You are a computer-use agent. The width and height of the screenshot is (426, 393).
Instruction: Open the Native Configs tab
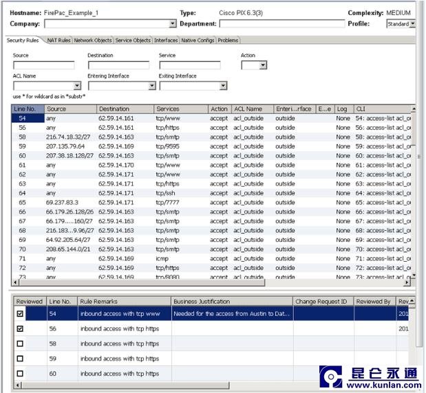[x=198, y=41]
